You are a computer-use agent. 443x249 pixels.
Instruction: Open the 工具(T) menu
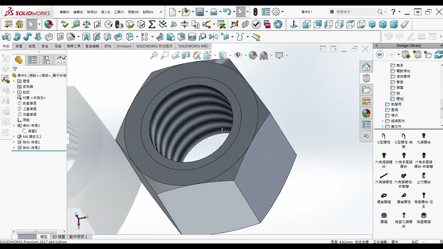click(119, 12)
